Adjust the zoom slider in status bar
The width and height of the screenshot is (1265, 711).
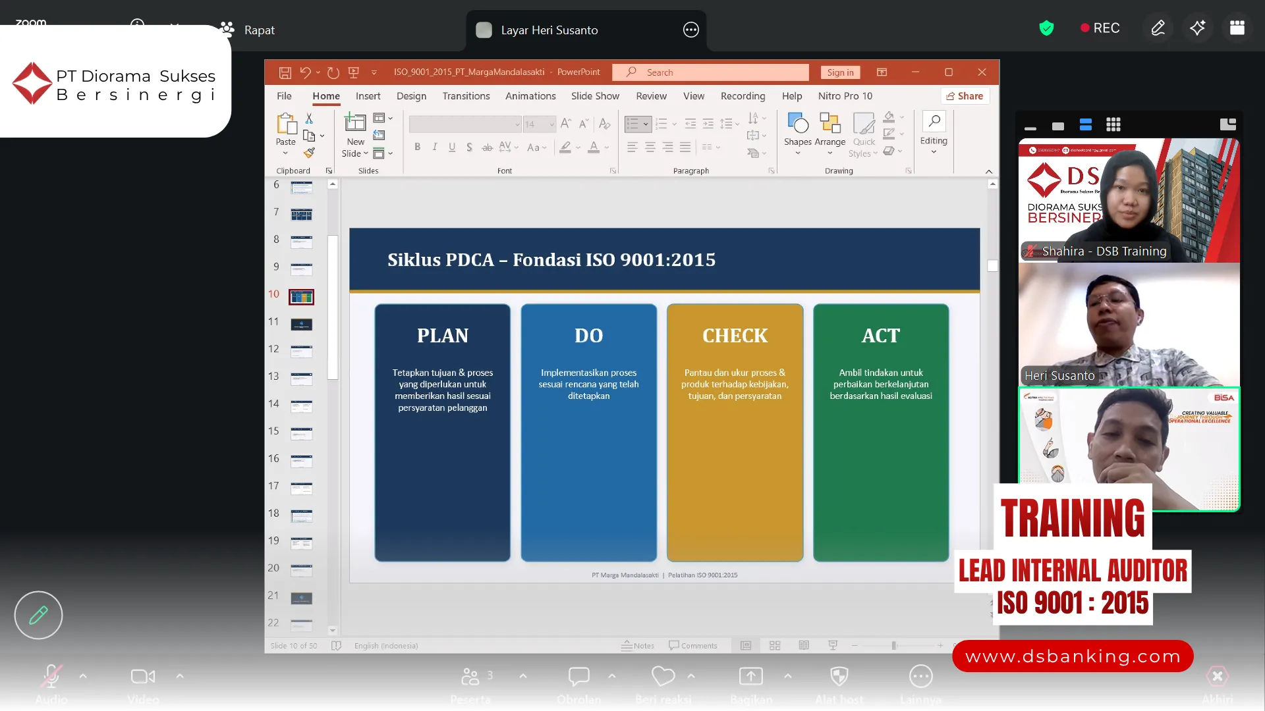[x=894, y=646]
